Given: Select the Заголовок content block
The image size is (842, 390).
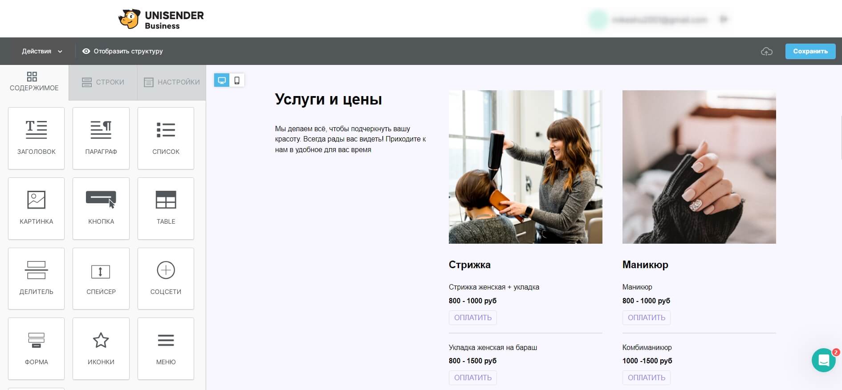Looking at the screenshot, I should (x=36, y=138).
